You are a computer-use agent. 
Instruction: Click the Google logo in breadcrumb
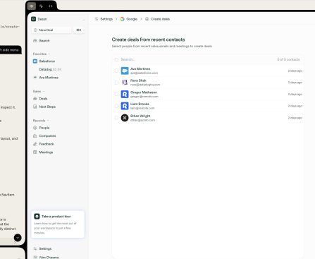click(122, 19)
